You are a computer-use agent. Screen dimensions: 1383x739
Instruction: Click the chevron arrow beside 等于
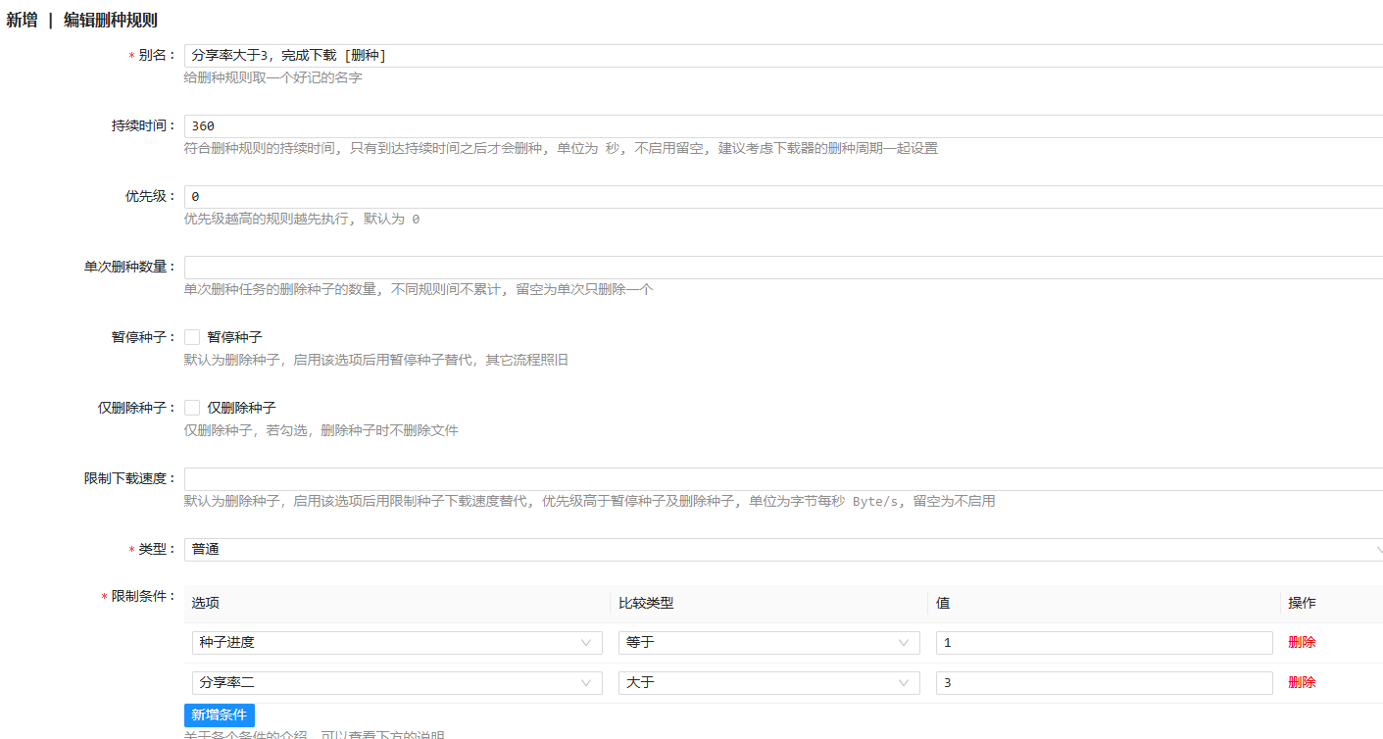[904, 643]
